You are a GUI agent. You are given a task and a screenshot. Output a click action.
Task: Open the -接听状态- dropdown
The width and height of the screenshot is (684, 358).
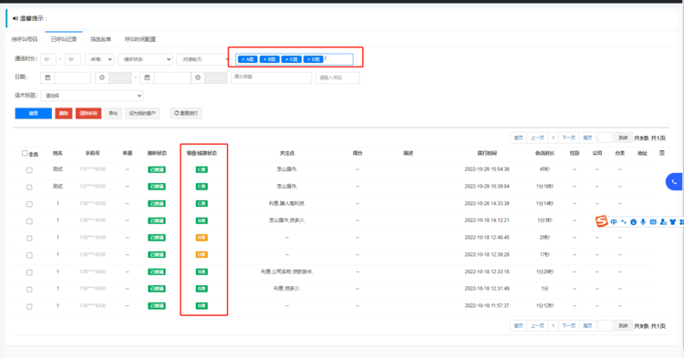[x=145, y=59]
